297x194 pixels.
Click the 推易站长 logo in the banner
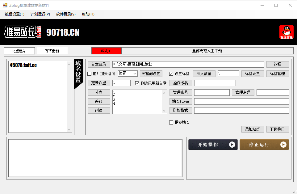pos(23,32)
